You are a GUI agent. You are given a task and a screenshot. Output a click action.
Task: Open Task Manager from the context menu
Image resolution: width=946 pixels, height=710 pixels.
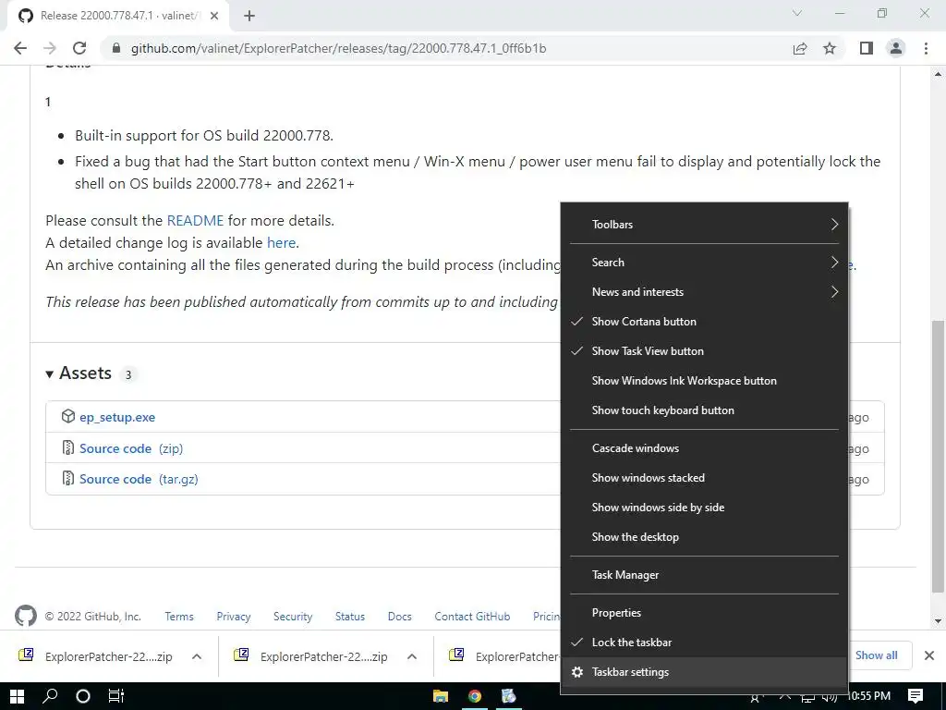coord(704,575)
